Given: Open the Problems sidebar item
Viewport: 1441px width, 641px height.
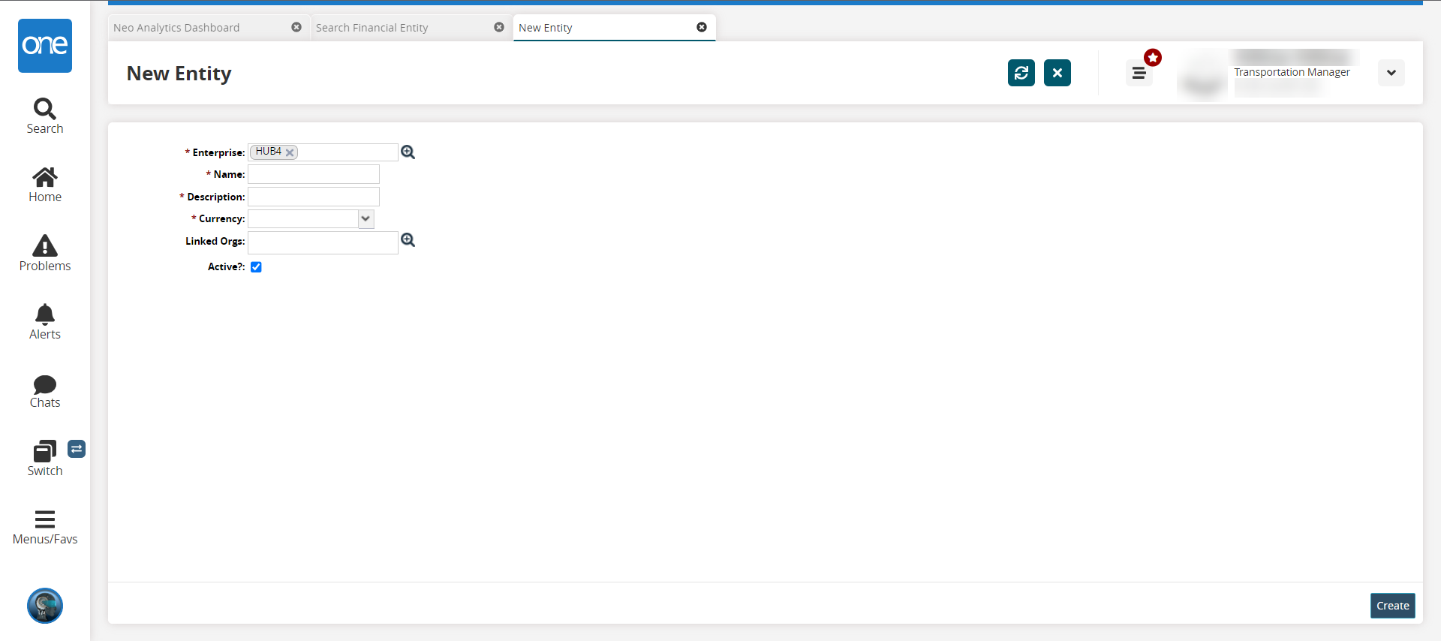Looking at the screenshot, I should (45, 254).
